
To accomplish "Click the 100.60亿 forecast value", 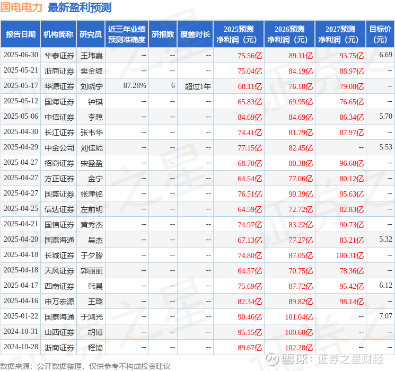I will tap(299, 332).
